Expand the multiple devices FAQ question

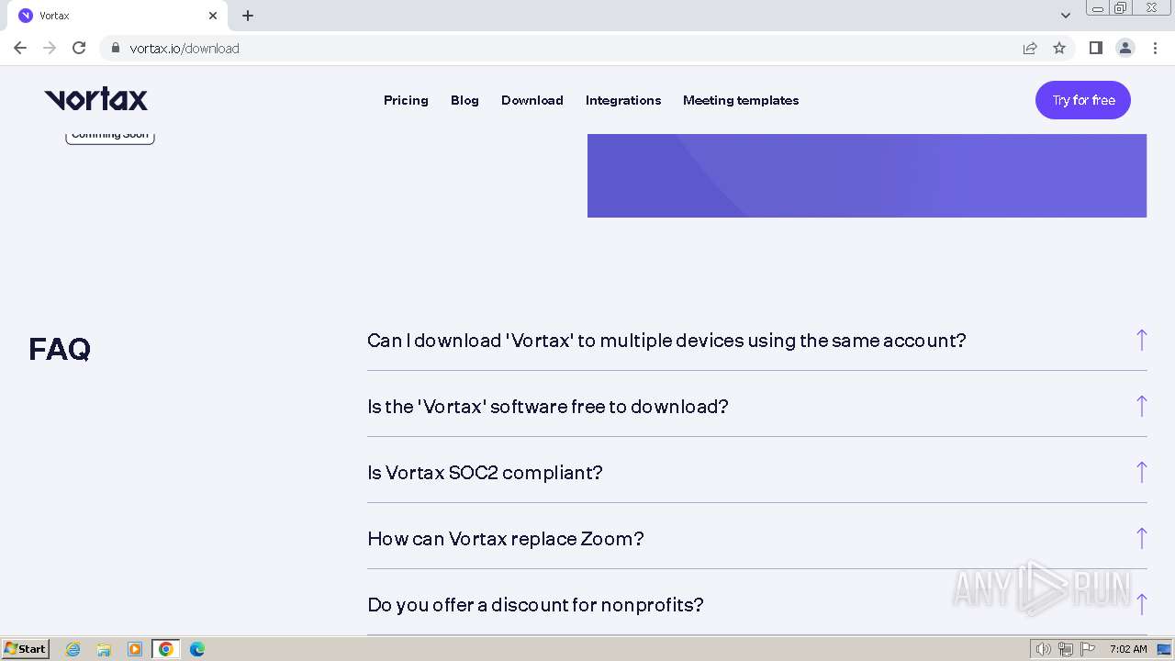(666, 341)
